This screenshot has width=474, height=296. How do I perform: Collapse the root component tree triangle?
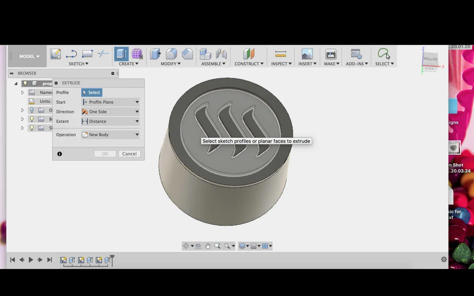coord(16,84)
